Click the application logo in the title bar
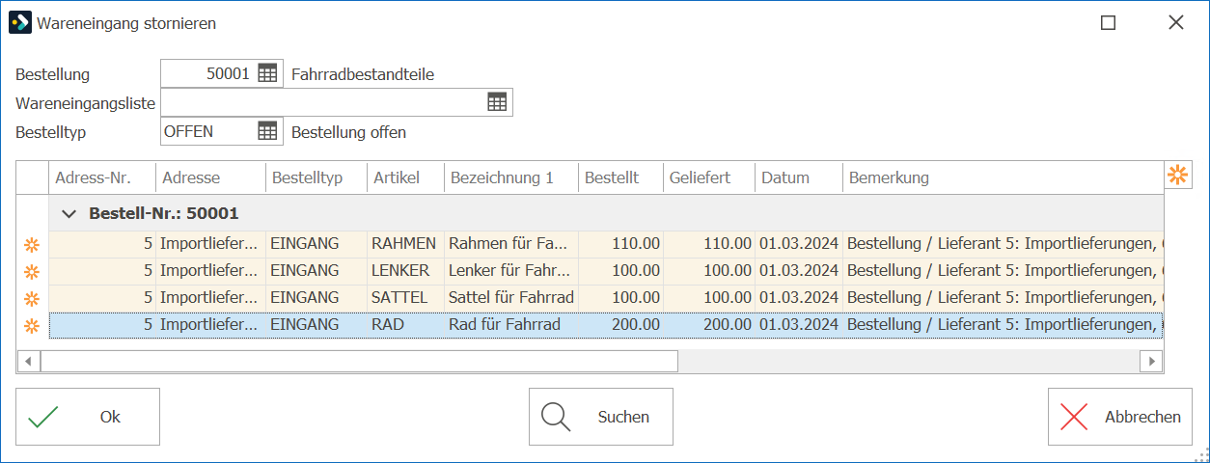1210x463 pixels. 19,22
